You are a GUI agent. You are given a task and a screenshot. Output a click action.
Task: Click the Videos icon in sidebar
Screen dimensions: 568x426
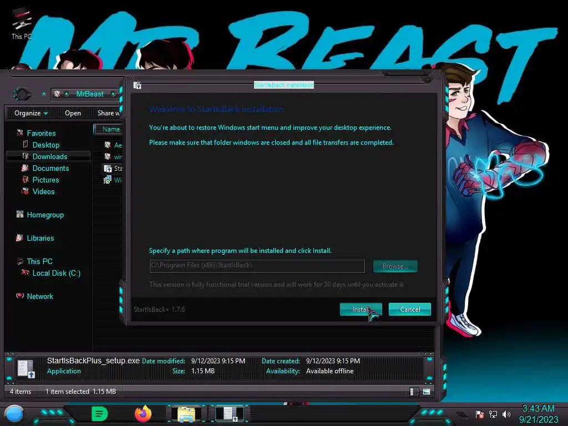(26, 191)
